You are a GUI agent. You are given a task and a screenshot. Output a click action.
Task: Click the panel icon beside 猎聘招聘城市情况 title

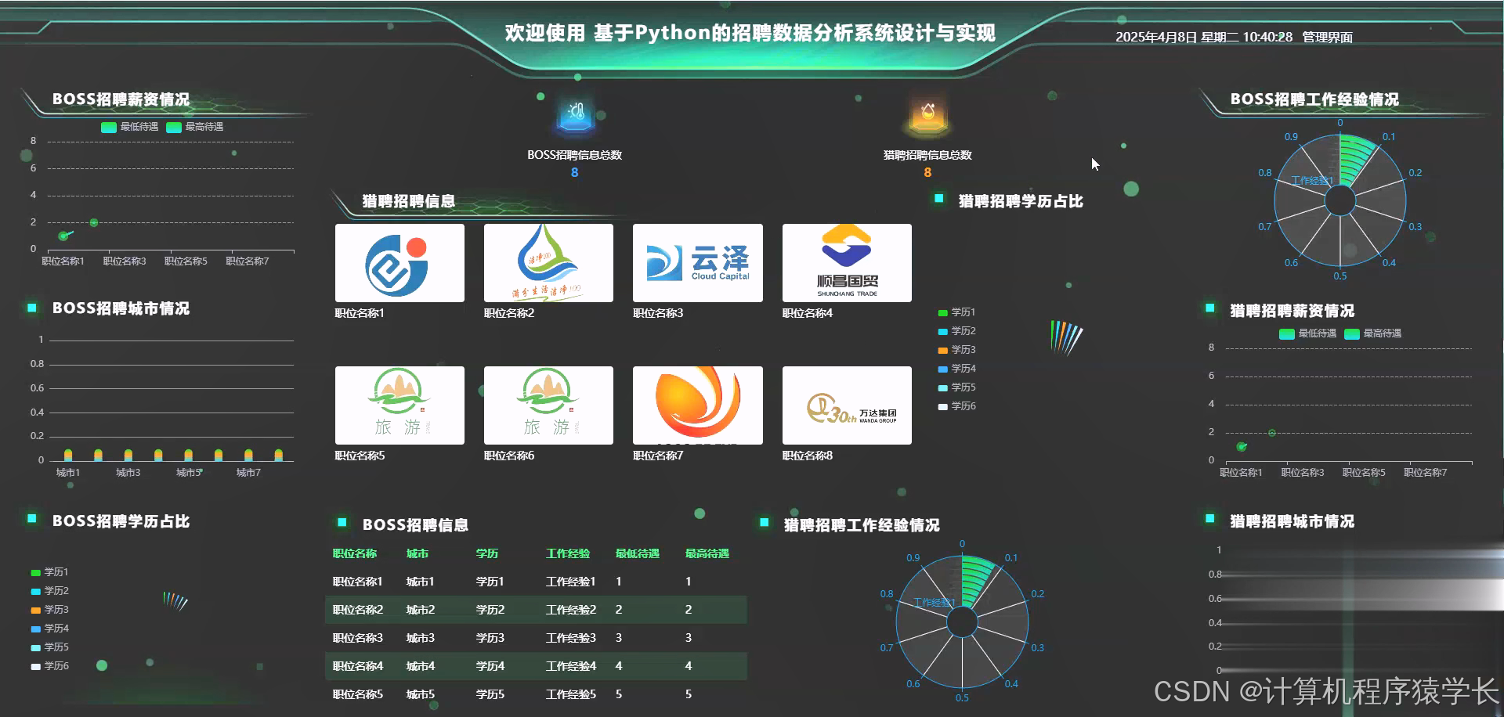click(1210, 519)
